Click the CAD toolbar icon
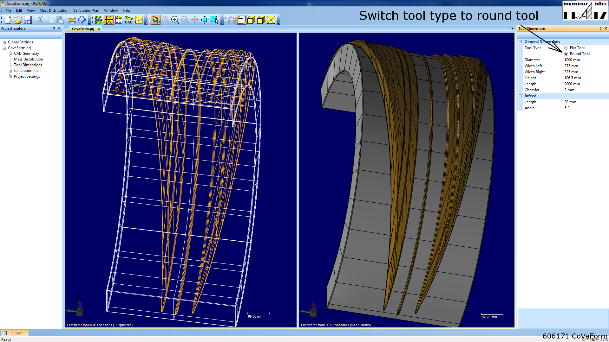The width and height of the screenshot is (609, 342). pos(128,20)
